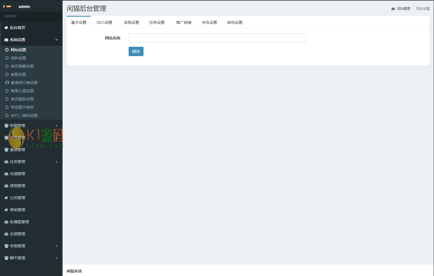Image resolution: width=434 pixels, height=276 pixels.
Task: Click the dashboard icon beside 任务管理
Action: coord(6,162)
